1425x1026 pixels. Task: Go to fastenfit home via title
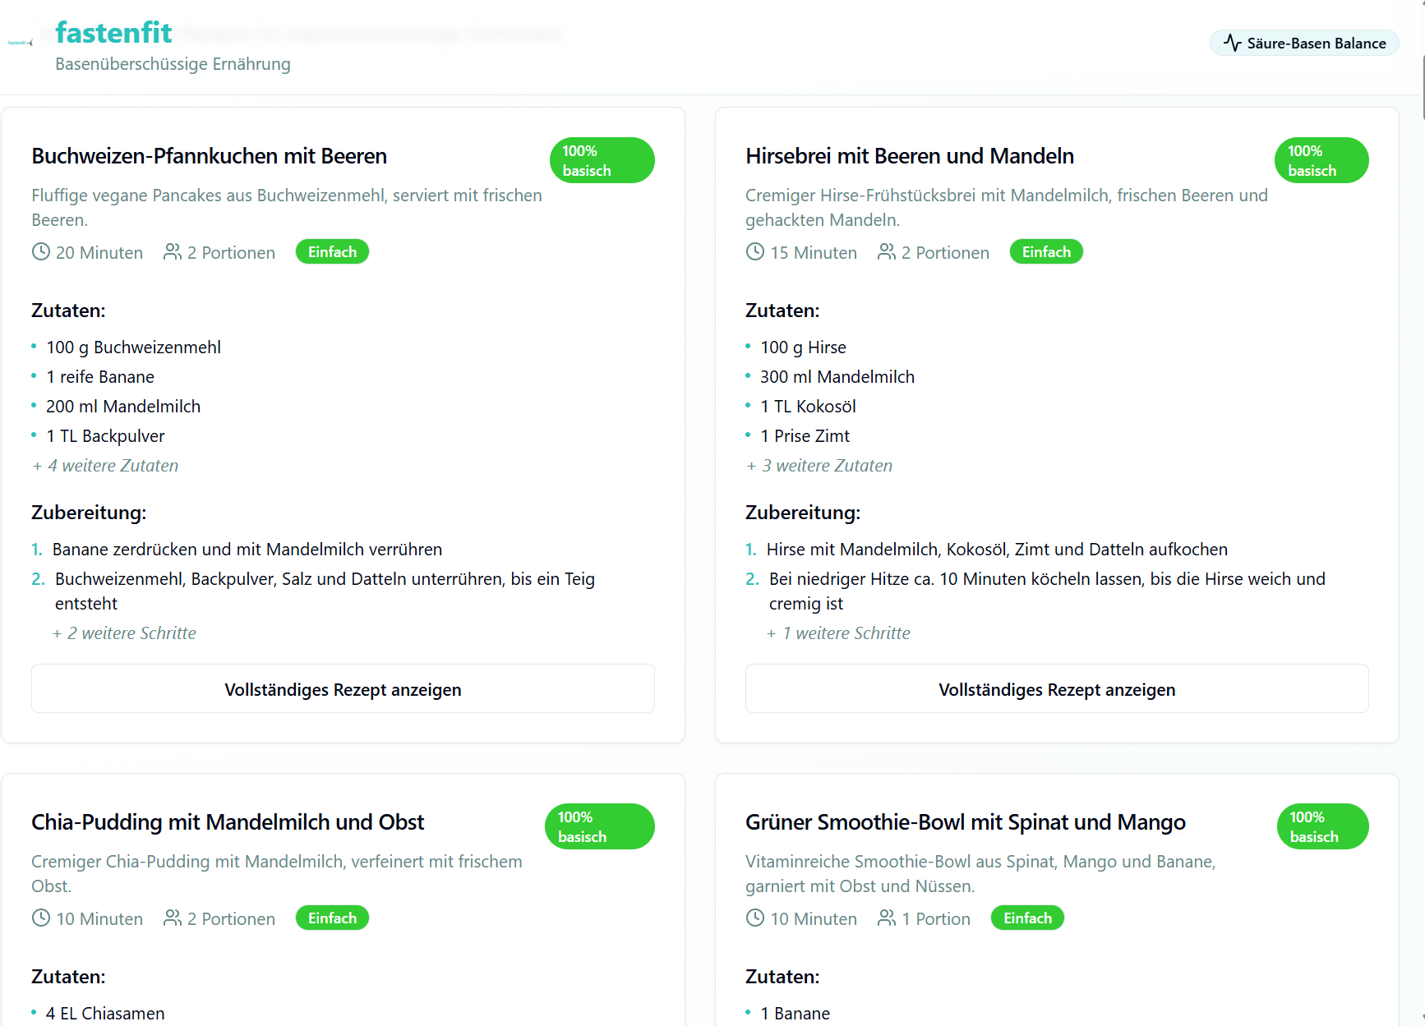(x=113, y=33)
